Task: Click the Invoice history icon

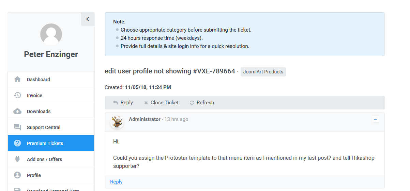Action: point(17,95)
